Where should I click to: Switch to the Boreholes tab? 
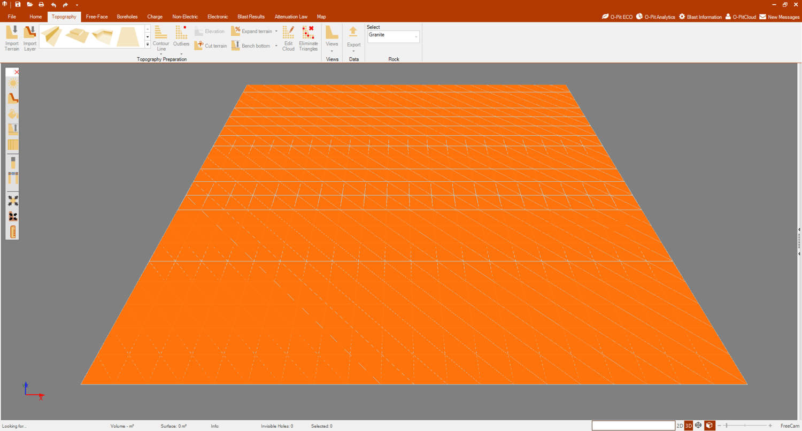(x=127, y=17)
